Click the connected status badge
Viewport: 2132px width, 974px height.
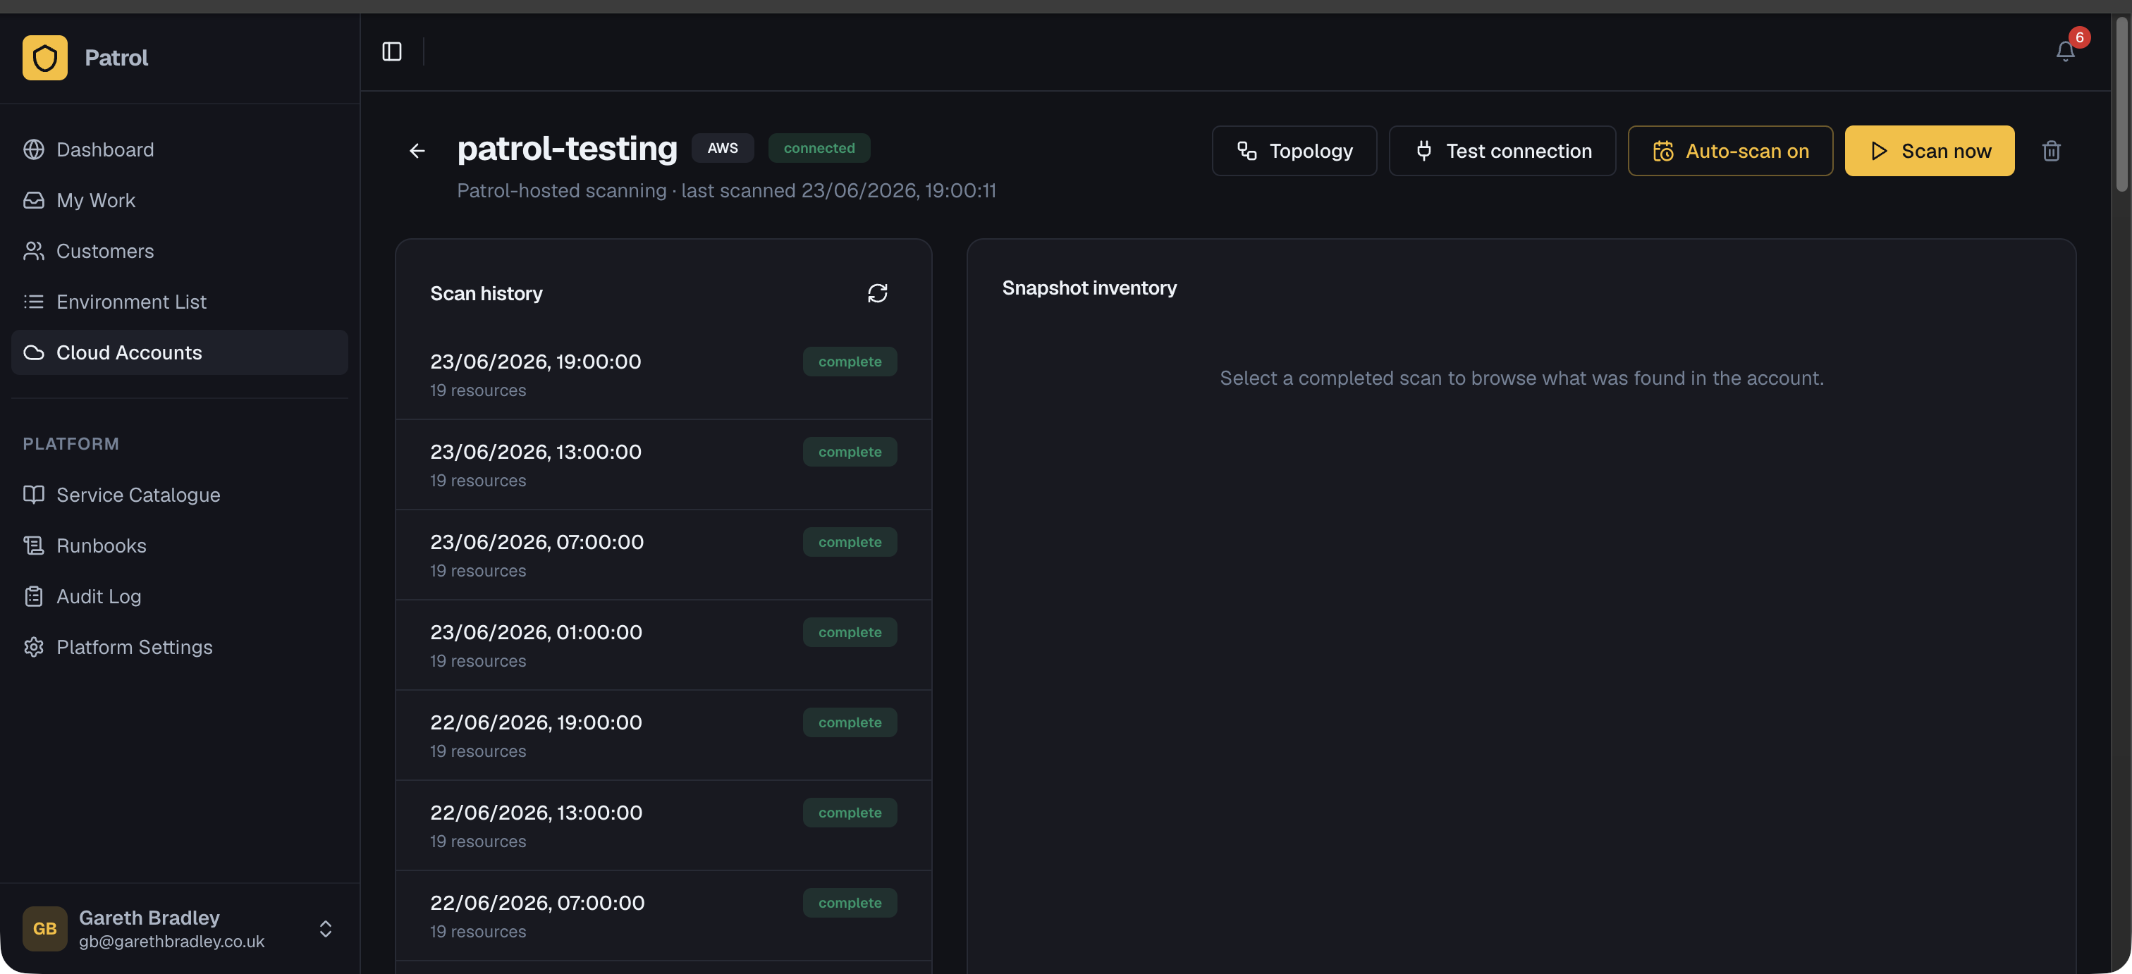point(819,147)
